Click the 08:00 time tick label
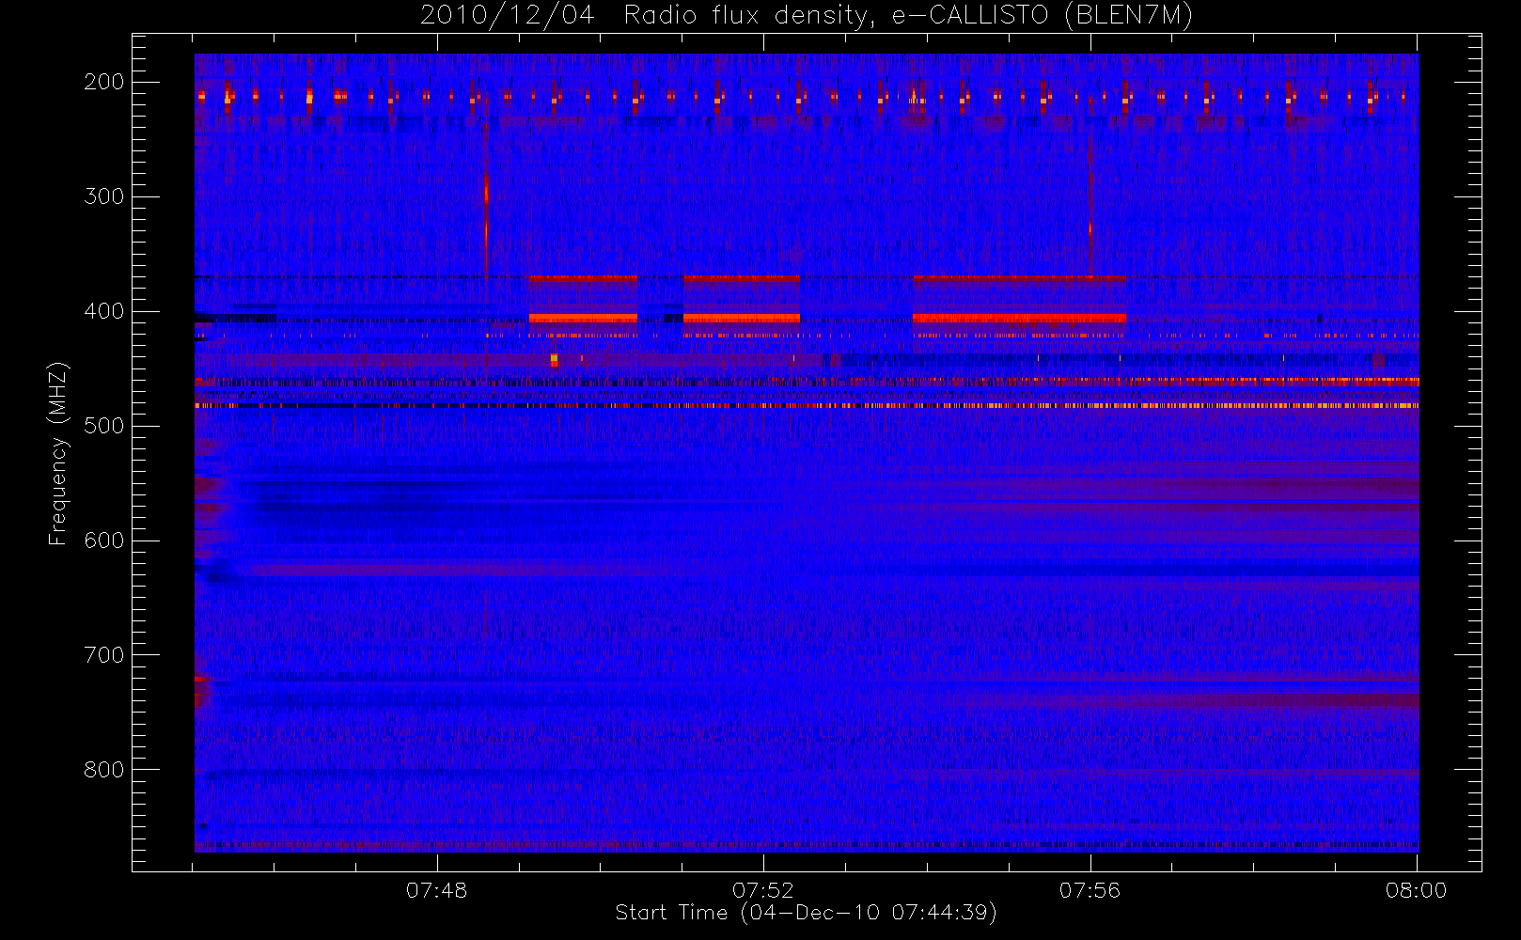Screen dimensions: 1521x940 pos(1417,890)
